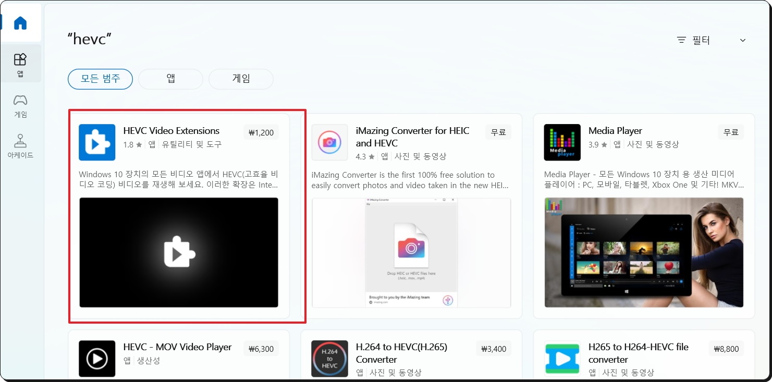Open H.264 to HEVC(H.265) Converter title
The height and width of the screenshot is (382, 772).
point(401,353)
